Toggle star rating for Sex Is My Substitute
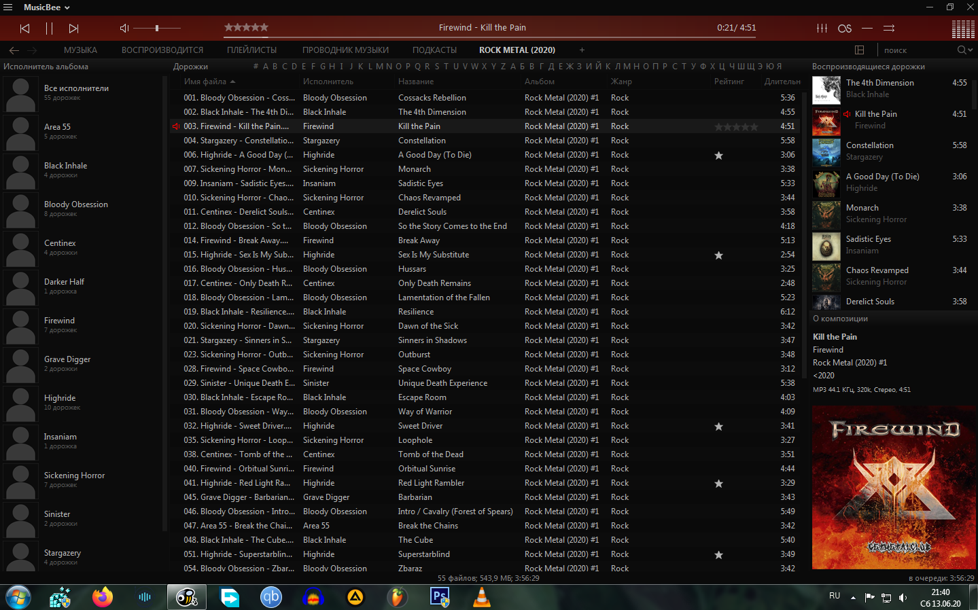The height and width of the screenshot is (610, 978). tap(718, 255)
